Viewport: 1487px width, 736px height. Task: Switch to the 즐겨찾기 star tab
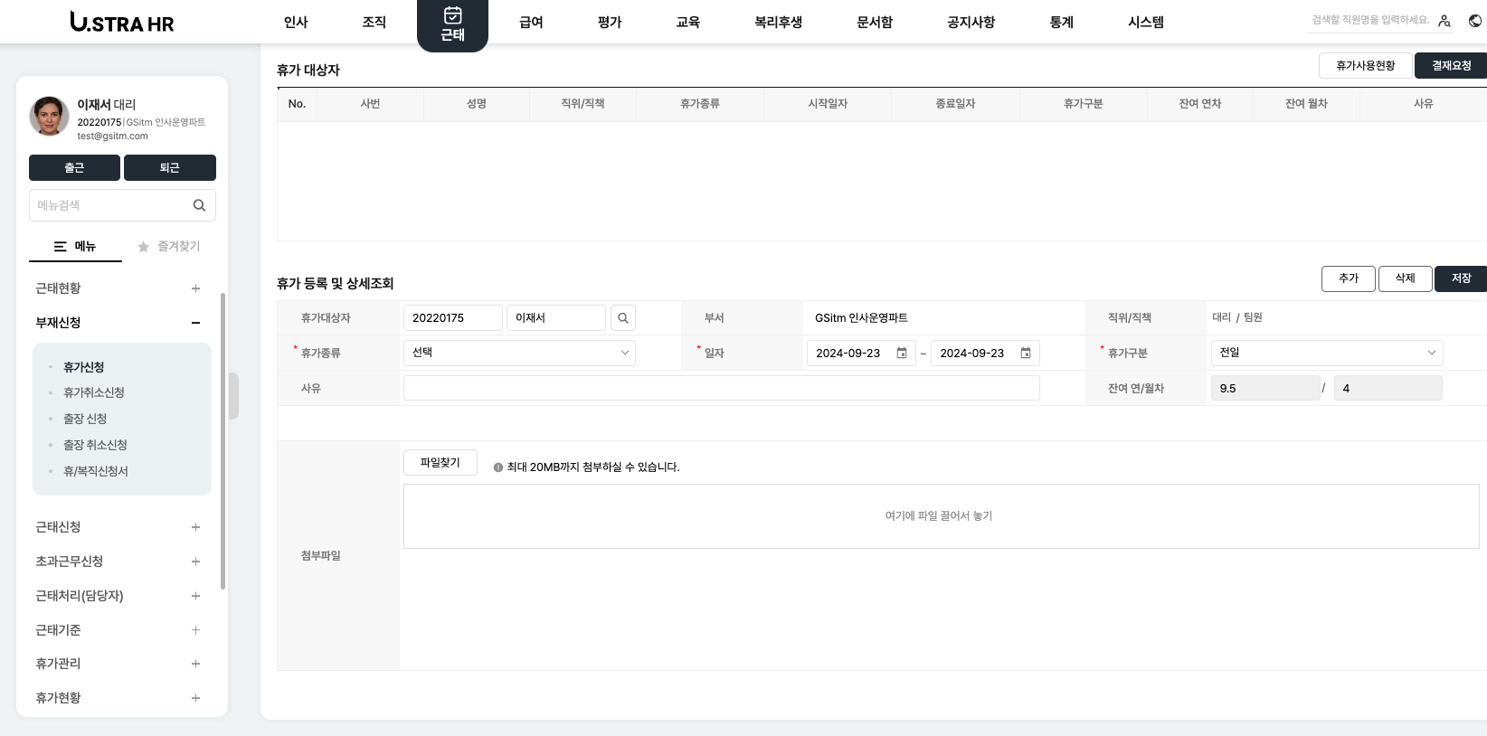pyautogui.click(x=168, y=246)
